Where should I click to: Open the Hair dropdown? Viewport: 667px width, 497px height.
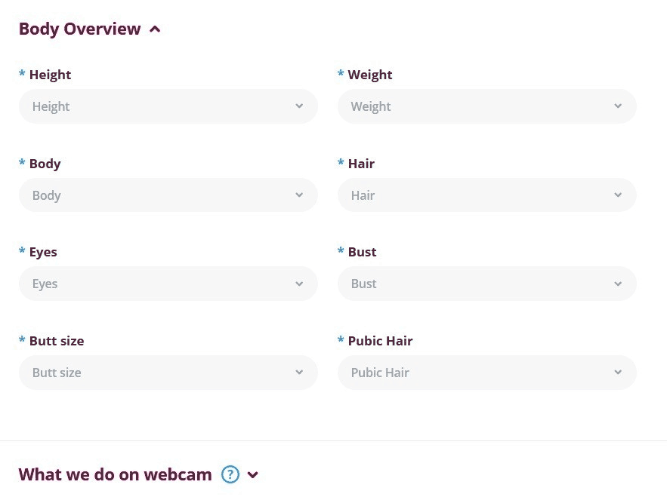point(486,195)
